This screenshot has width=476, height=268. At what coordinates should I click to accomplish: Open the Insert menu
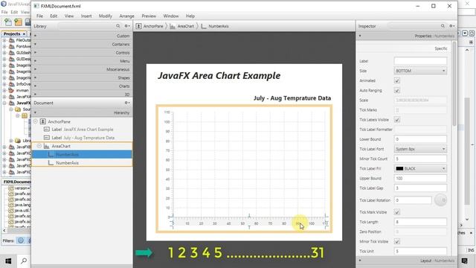(x=86, y=16)
